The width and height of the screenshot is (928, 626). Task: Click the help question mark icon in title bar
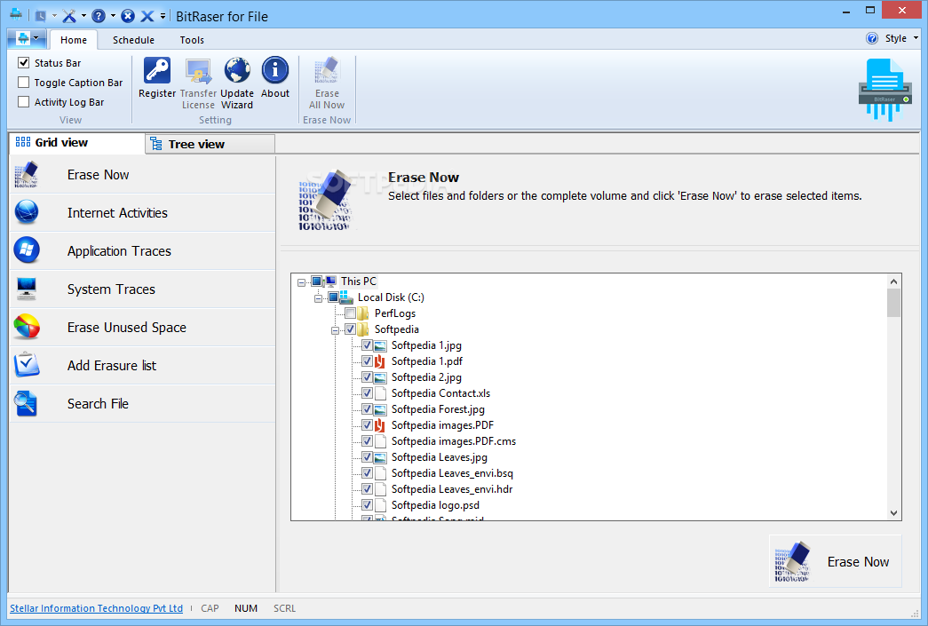(99, 16)
